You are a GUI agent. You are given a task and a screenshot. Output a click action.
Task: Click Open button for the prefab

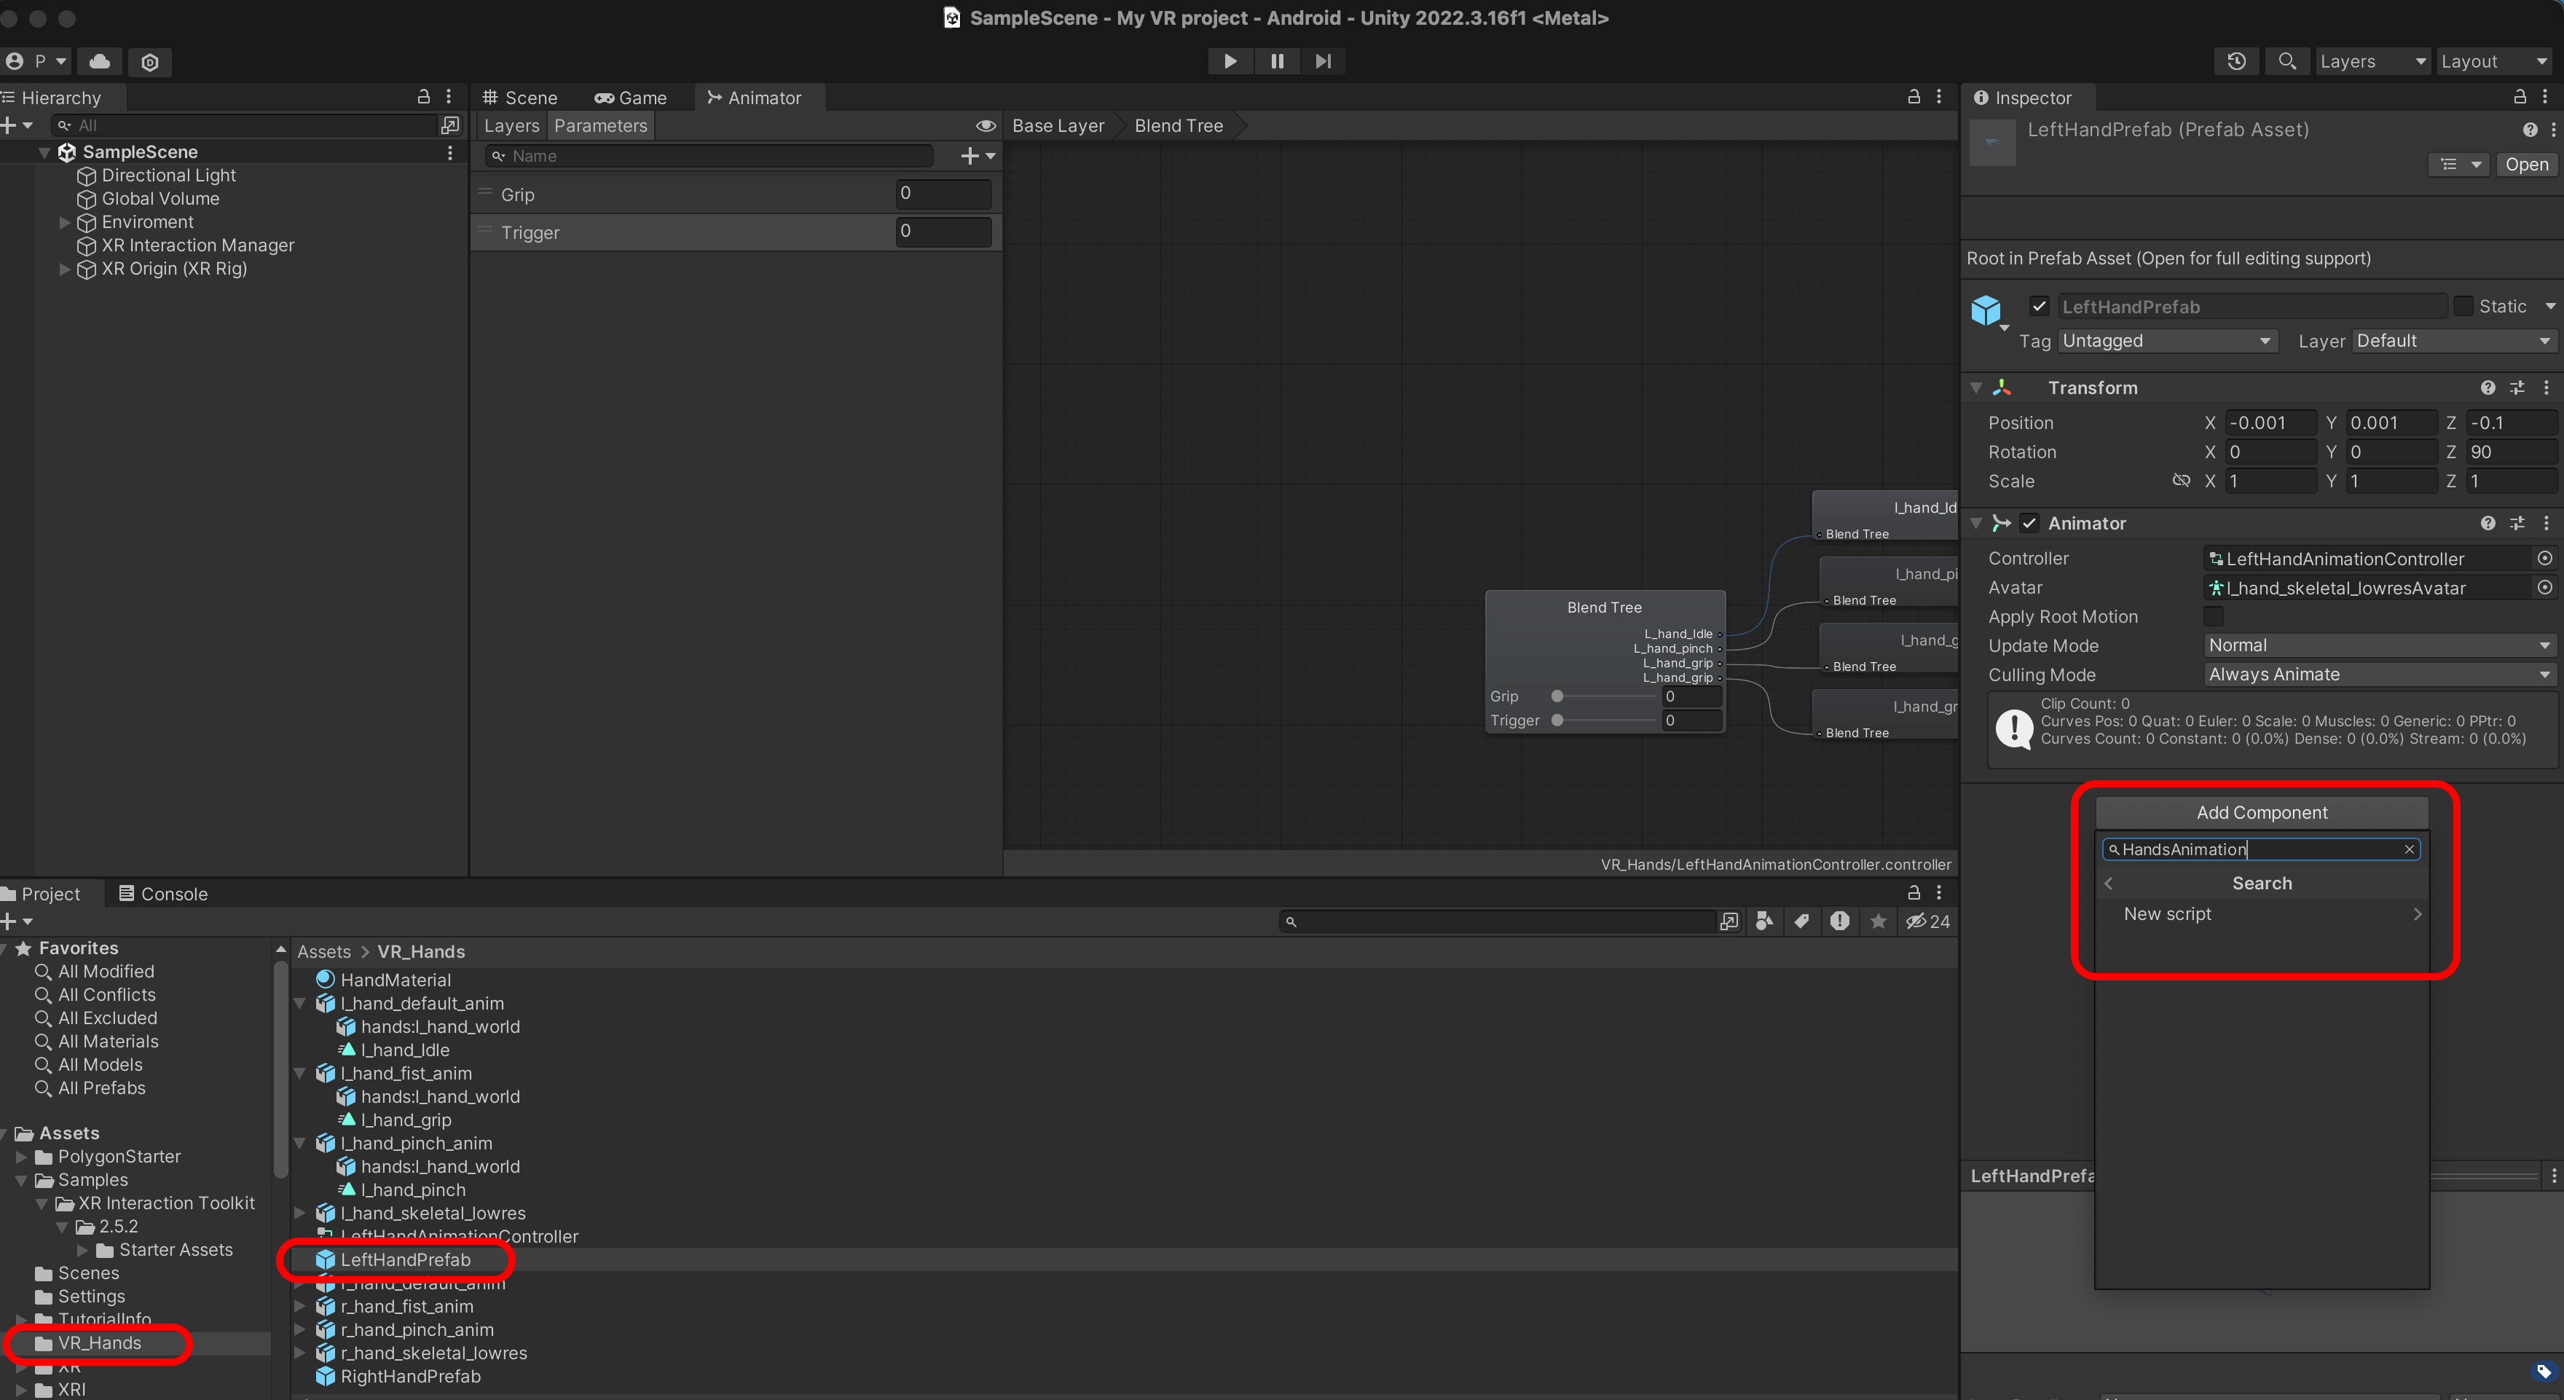coord(2526,165)
